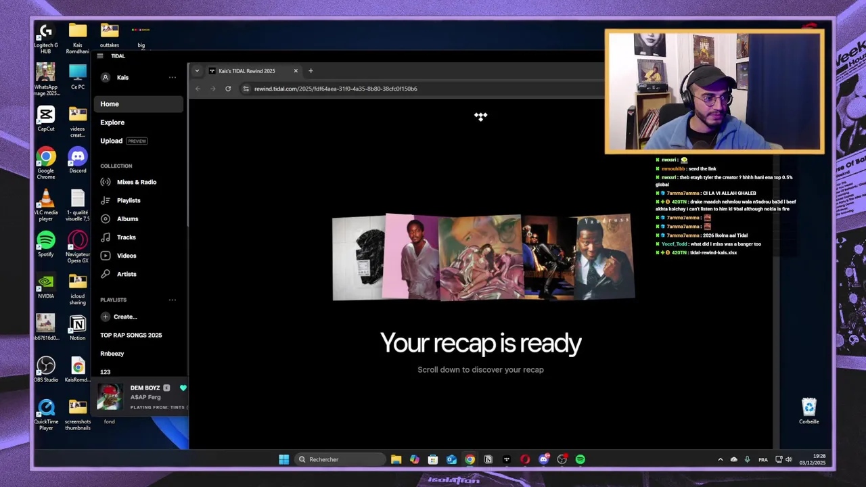Click the Rechercher taskbar search box

339,460
